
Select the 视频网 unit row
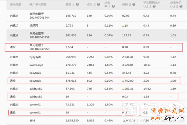(x=97, y=26)
